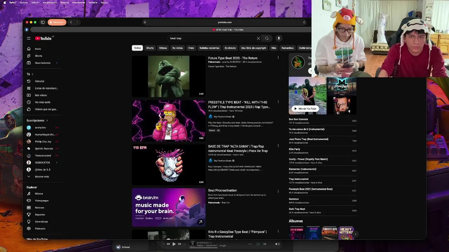This screenshot has width=449, height=252.
Task: Select the Todos filter chip
Action: 137,48
